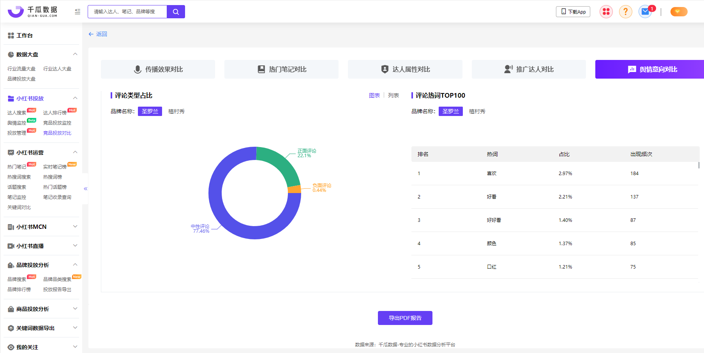Open 热搜词搜索 menu item

point(19,177)
